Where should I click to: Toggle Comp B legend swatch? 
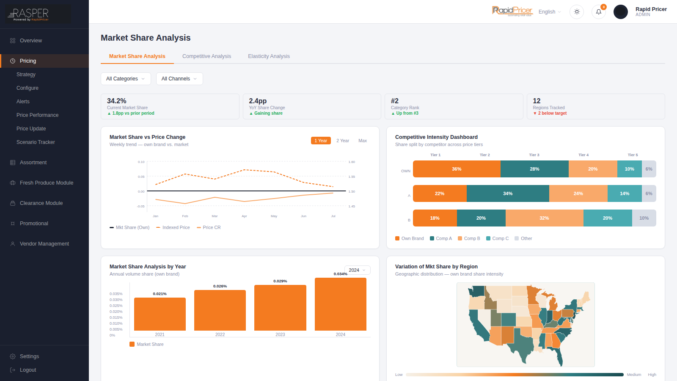[x=460, y=238]
